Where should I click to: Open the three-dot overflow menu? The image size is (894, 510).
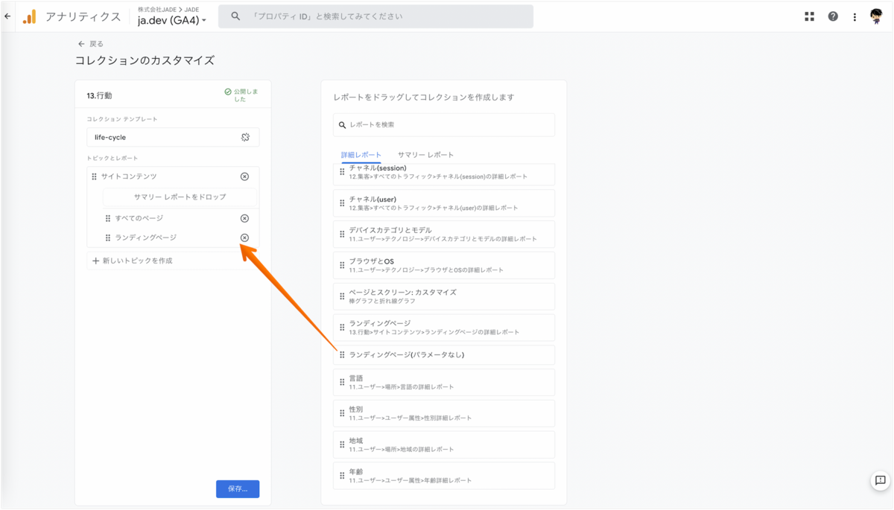855,16
